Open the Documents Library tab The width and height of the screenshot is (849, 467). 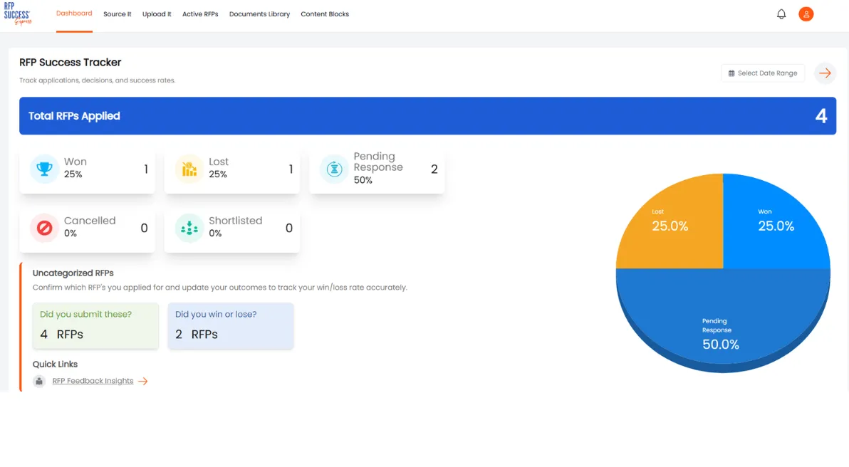coord(259,14)
